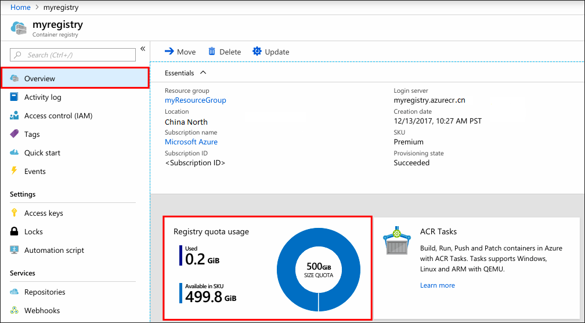Open Repositories under Services
The height and width of the screenshot is (323, 585).
coord(45,292)
